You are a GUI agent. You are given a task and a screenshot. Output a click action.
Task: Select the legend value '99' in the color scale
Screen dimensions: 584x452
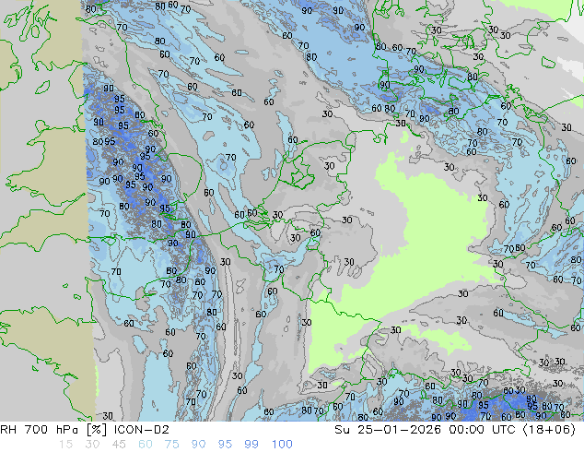click(x=251, y=445)
